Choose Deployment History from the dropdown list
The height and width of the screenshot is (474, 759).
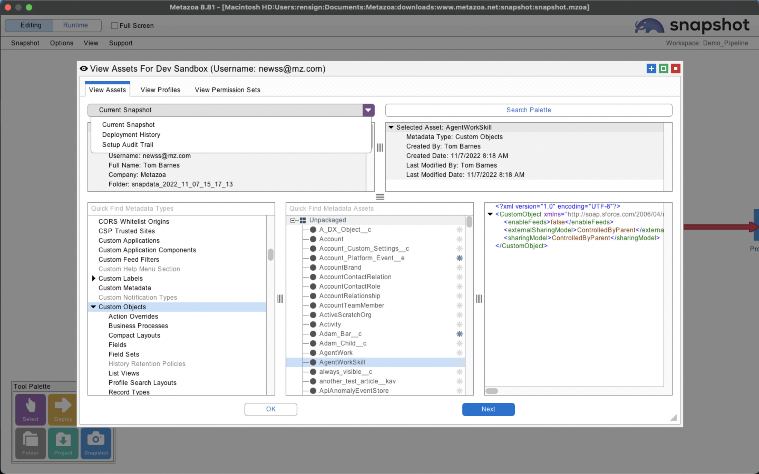(x=131, y=135)
